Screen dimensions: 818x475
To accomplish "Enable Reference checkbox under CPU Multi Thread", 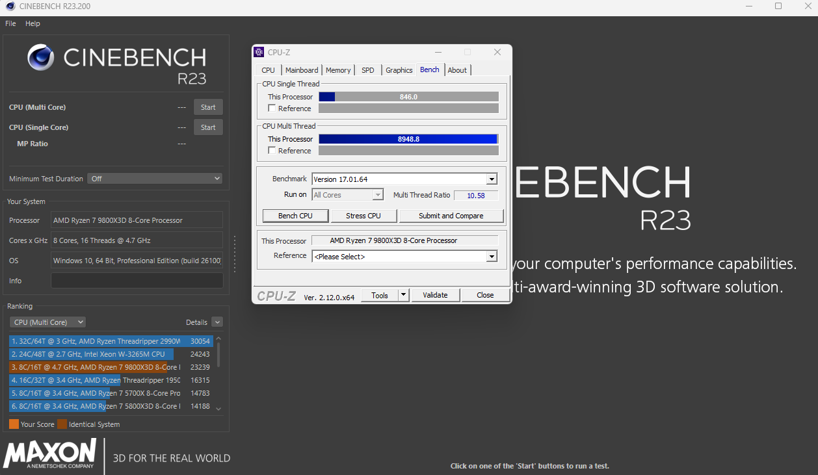I will click(272, 151).
